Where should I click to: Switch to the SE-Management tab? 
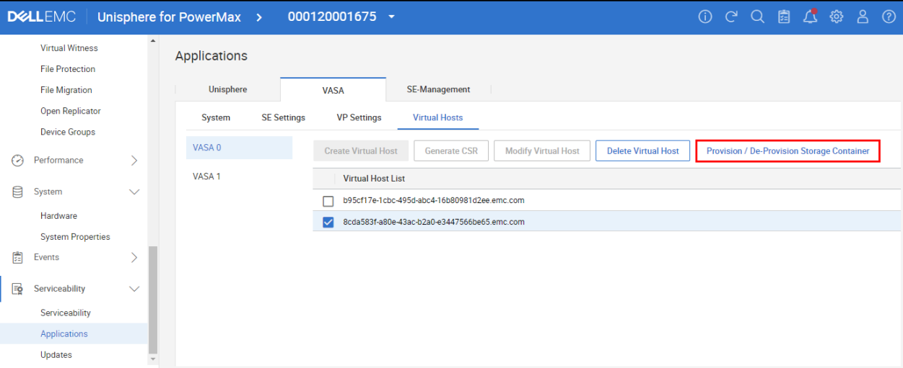tap(438, 90)
